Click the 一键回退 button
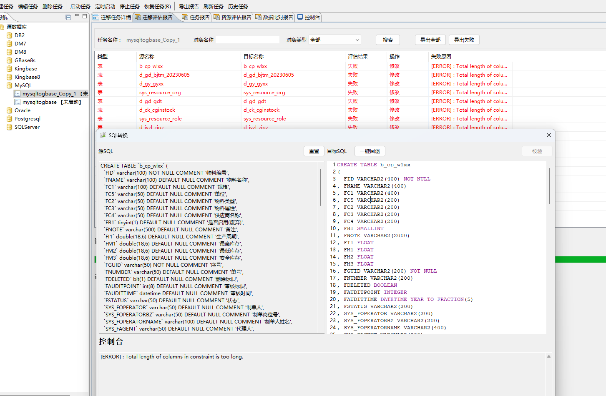The height and width of the screenshot is (396, 606). [x=370, y=151]
